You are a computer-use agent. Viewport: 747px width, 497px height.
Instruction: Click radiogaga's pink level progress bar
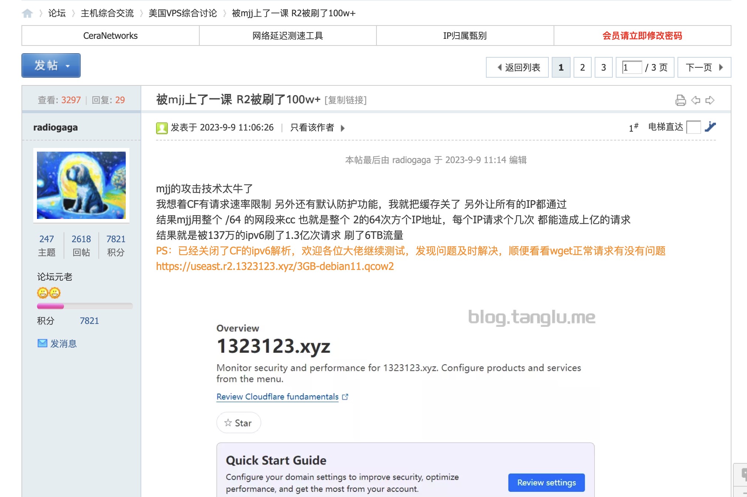[x=50, y=306]
